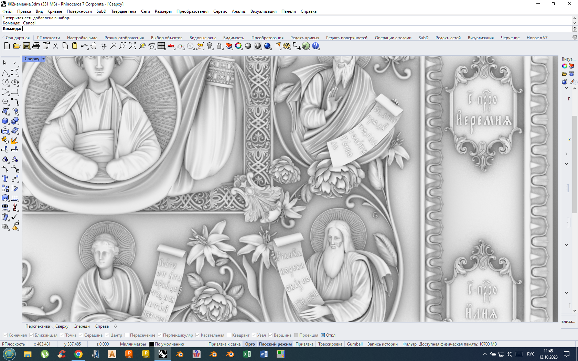
Task: Click the Rectangular Array grid icon
Action: [5, 207]
